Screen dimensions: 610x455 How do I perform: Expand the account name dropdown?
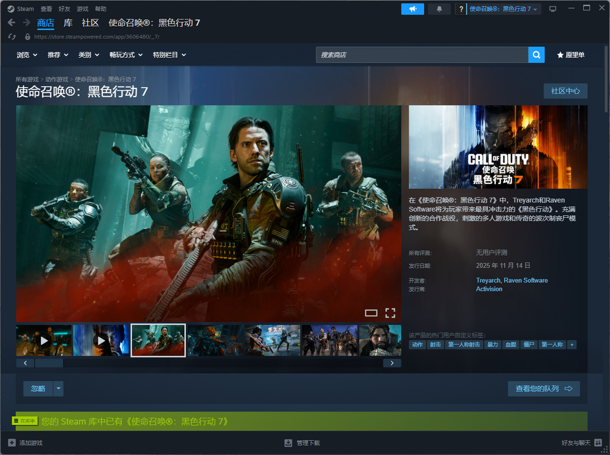[504, 9]
